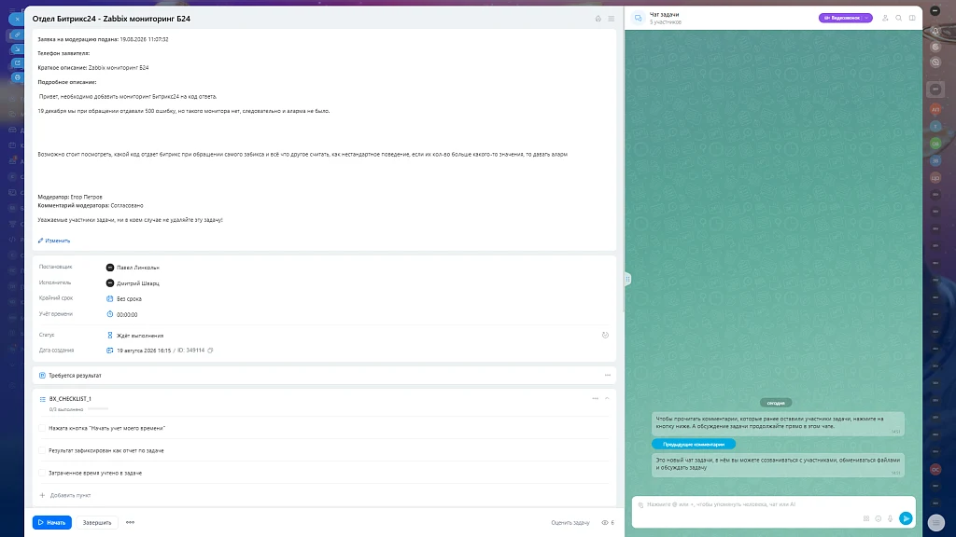This screenshot has height=537, width=956.
Task: Check "Затраченное время учтено в задаче"
Action: (x=42, y=473)
